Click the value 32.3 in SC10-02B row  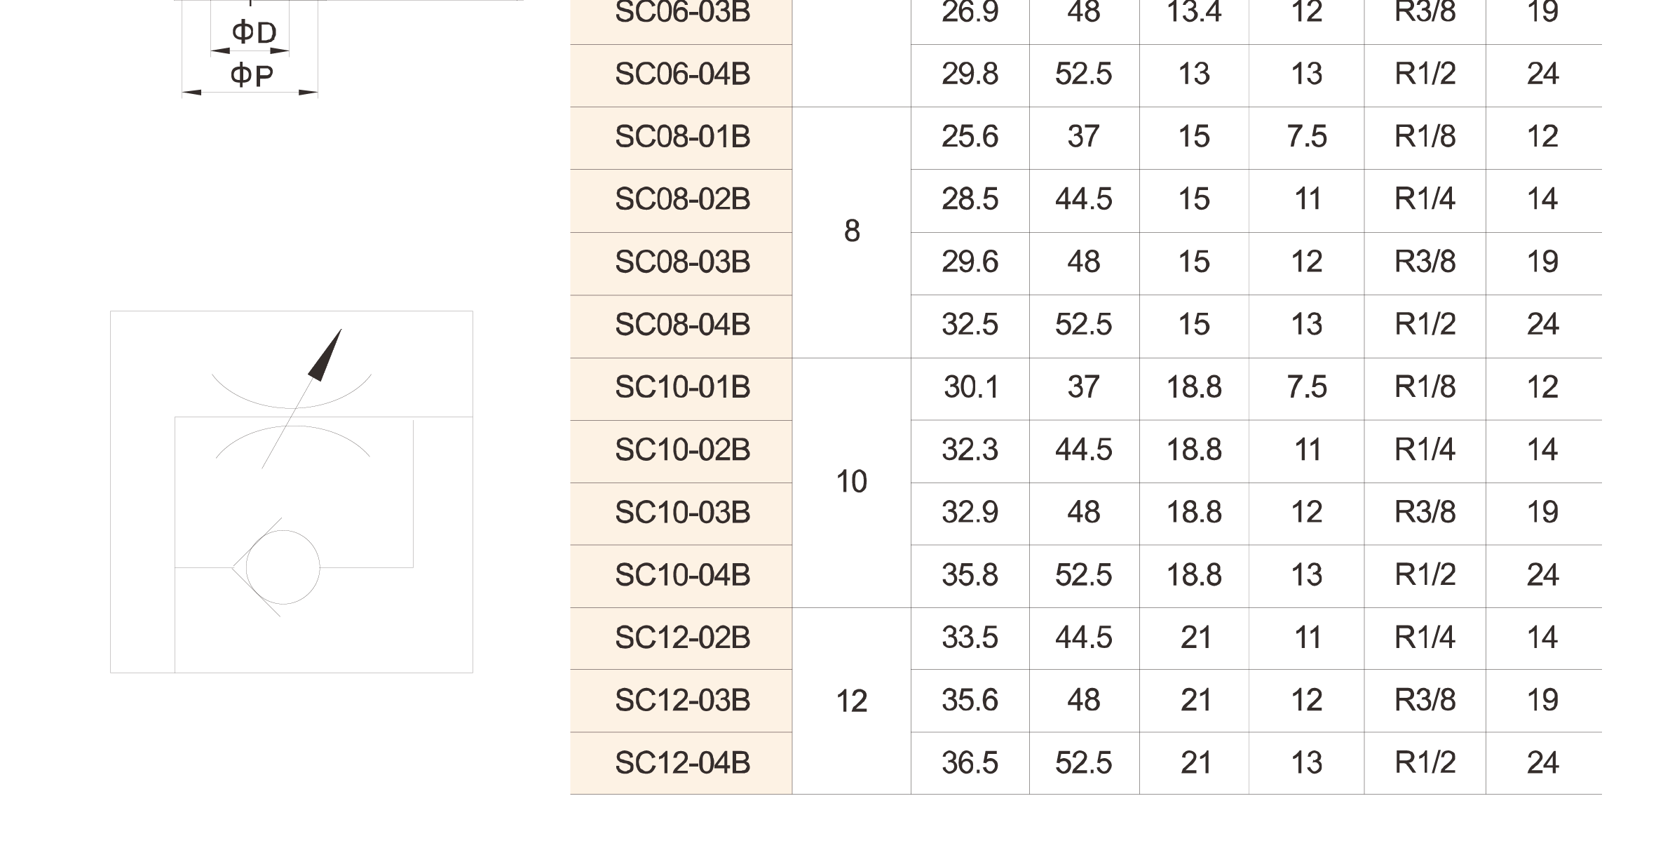[970, 450]
